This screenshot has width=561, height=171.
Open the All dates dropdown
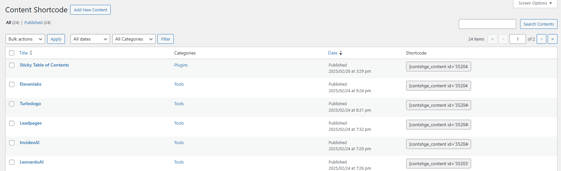[x=90, y=39]
